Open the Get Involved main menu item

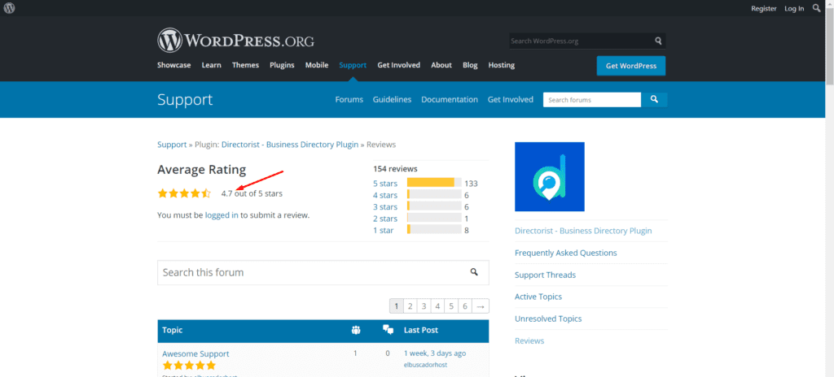399,65
